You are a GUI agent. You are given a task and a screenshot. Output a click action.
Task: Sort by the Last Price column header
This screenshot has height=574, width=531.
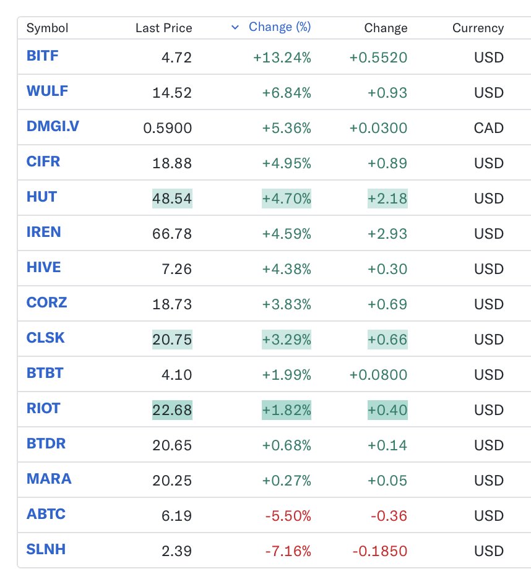coord(163,28)
